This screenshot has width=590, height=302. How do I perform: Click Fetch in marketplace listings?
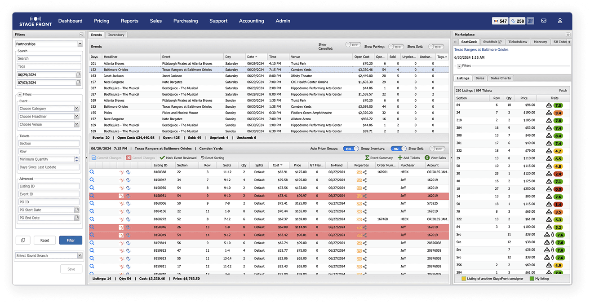563,91
